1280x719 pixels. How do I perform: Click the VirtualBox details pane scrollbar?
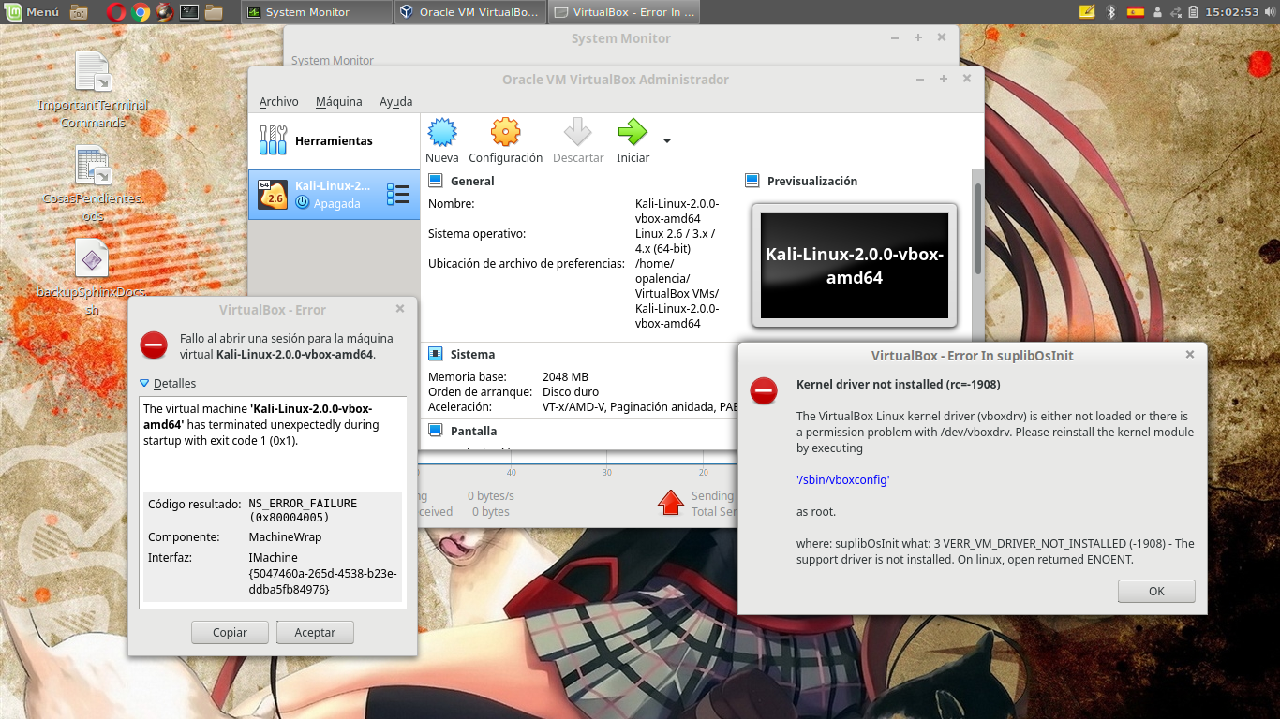point(978,229)
